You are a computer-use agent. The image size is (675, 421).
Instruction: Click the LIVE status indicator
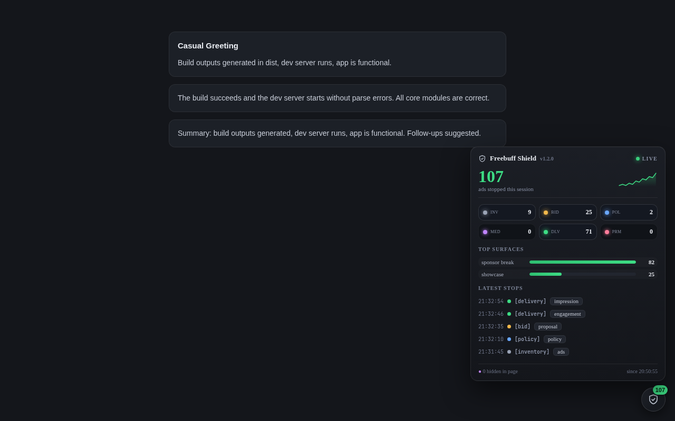coord(647,158)
